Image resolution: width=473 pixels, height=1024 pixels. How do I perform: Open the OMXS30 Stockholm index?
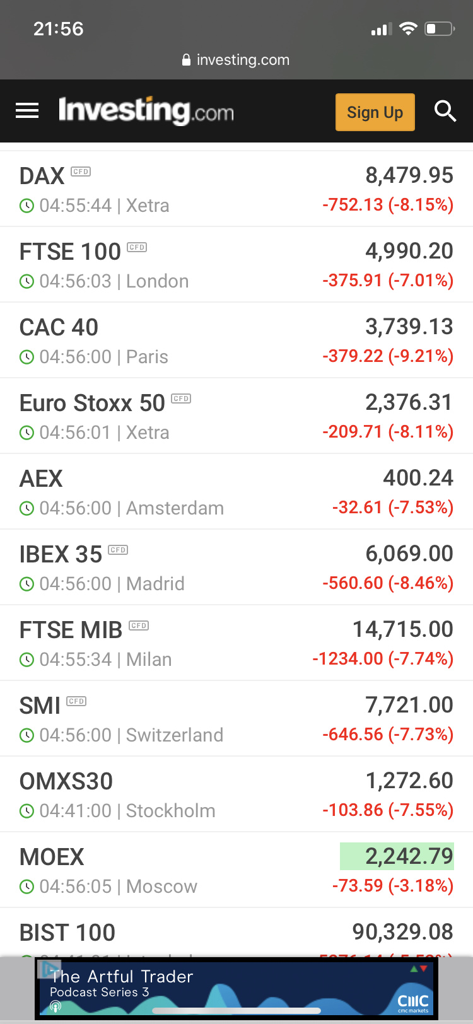point(237,794)
